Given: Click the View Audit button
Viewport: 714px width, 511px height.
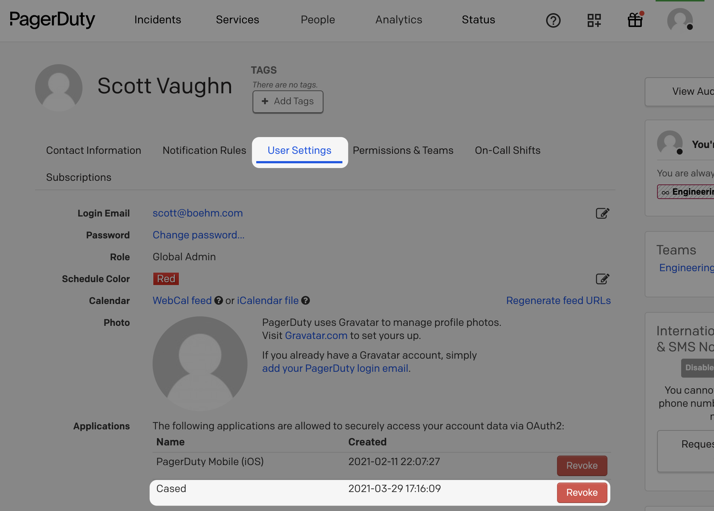Looking at the screenshot, I should 680,91.
